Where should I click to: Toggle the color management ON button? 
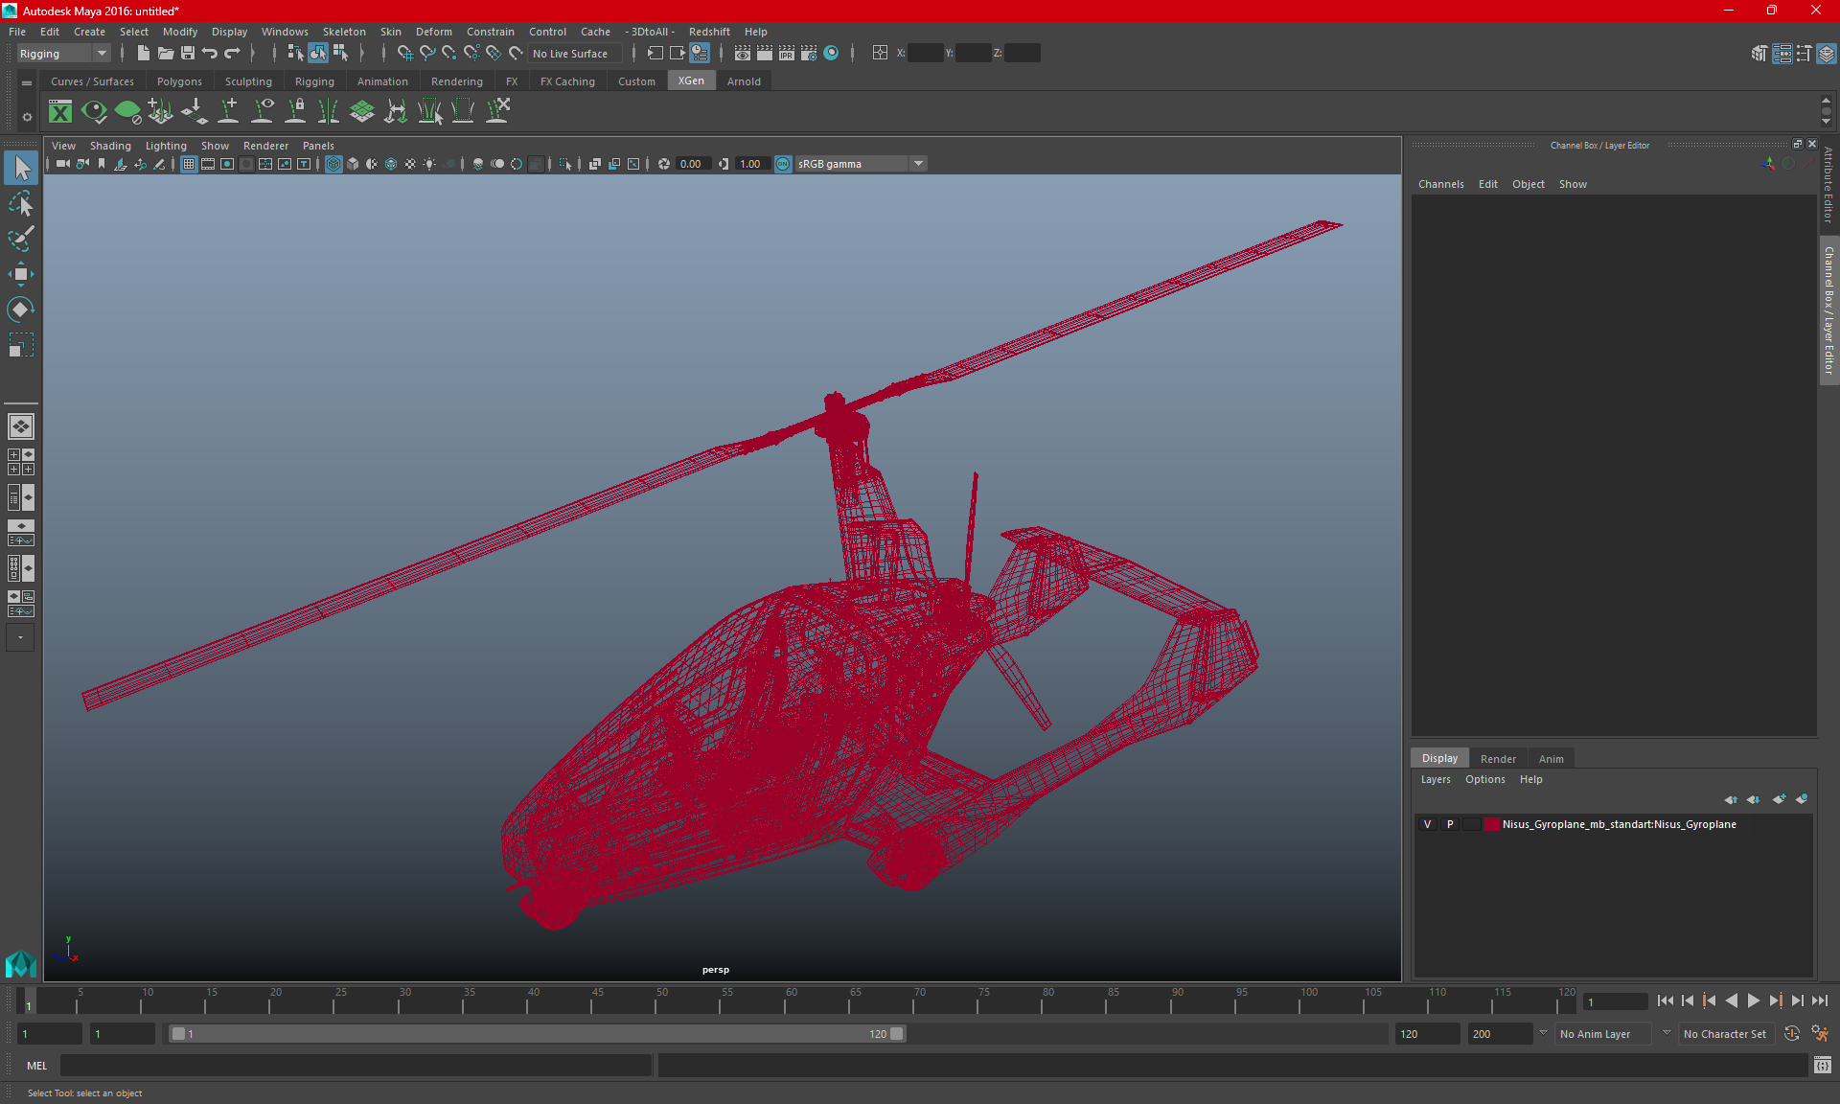[783, 164]
